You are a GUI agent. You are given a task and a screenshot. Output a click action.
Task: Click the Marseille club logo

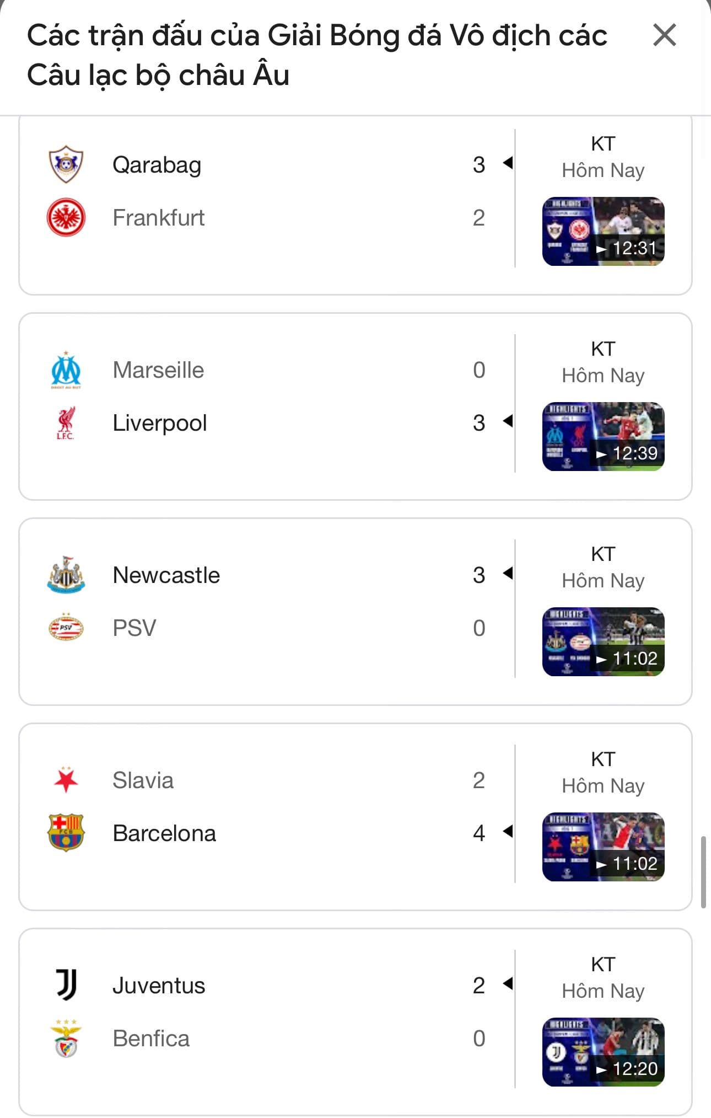pos(66,370)
